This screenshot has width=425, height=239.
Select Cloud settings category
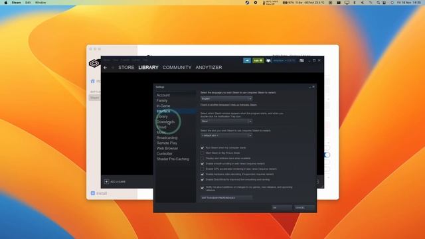click(x=161, y=127)
